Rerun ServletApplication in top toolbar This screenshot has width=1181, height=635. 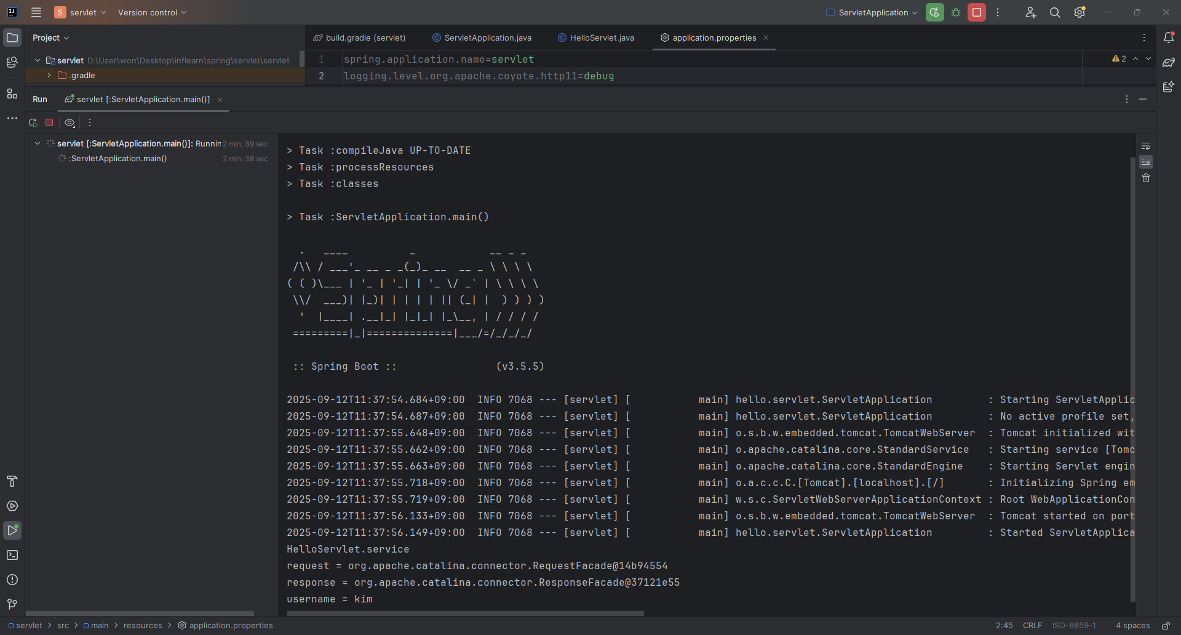tap(935, 12)
